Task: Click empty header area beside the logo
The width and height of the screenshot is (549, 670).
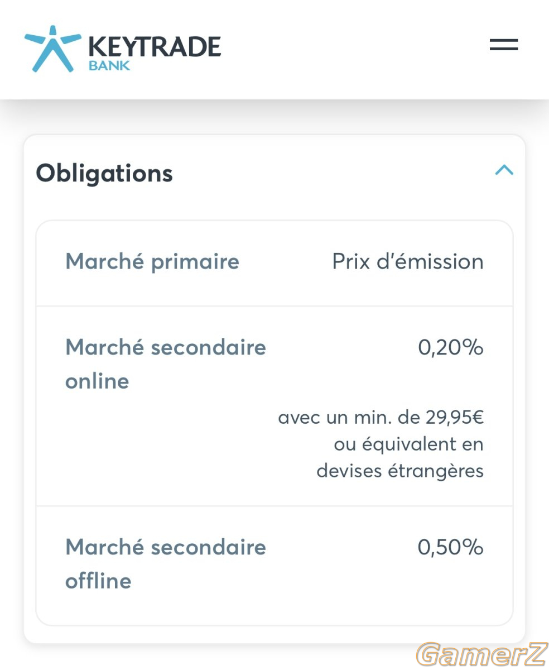Action: [x=351, y=47]
